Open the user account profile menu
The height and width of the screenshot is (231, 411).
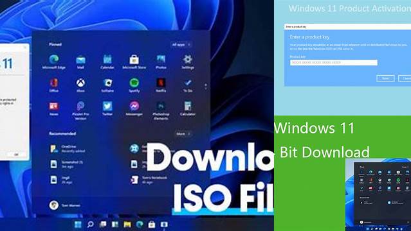(65, 205)
